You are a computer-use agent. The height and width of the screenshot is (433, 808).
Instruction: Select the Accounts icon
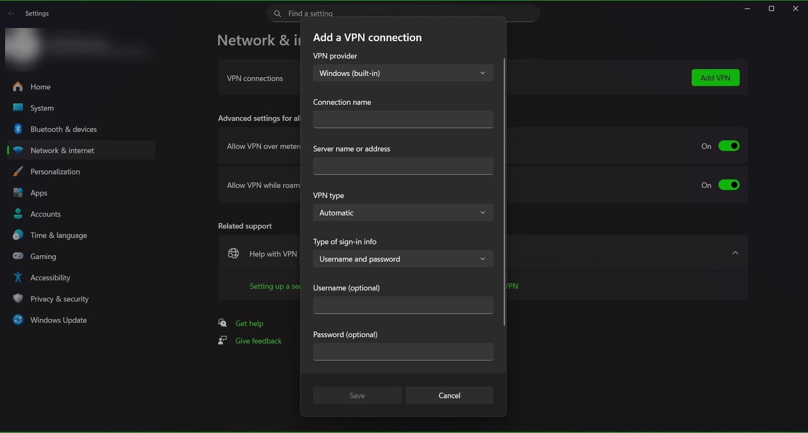[x=17, y=214]
